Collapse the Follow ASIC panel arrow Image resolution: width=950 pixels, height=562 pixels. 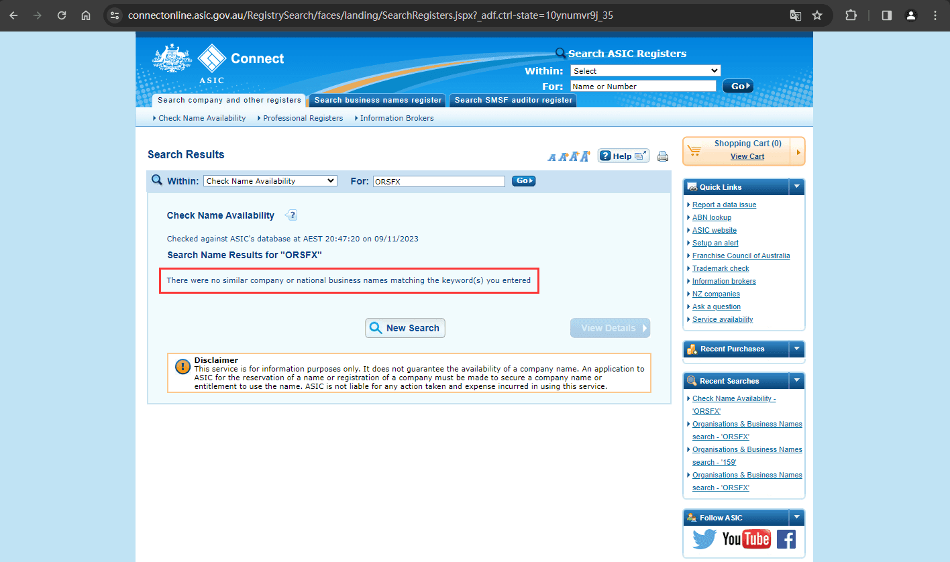(796, 517)
